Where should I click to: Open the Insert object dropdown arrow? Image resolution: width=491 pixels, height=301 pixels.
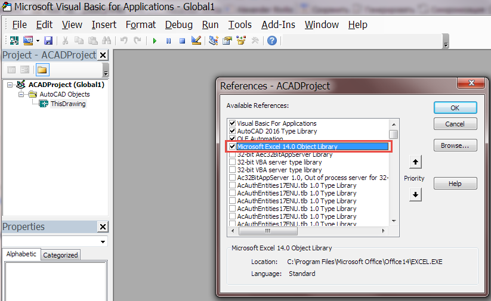tap(38, 41)
